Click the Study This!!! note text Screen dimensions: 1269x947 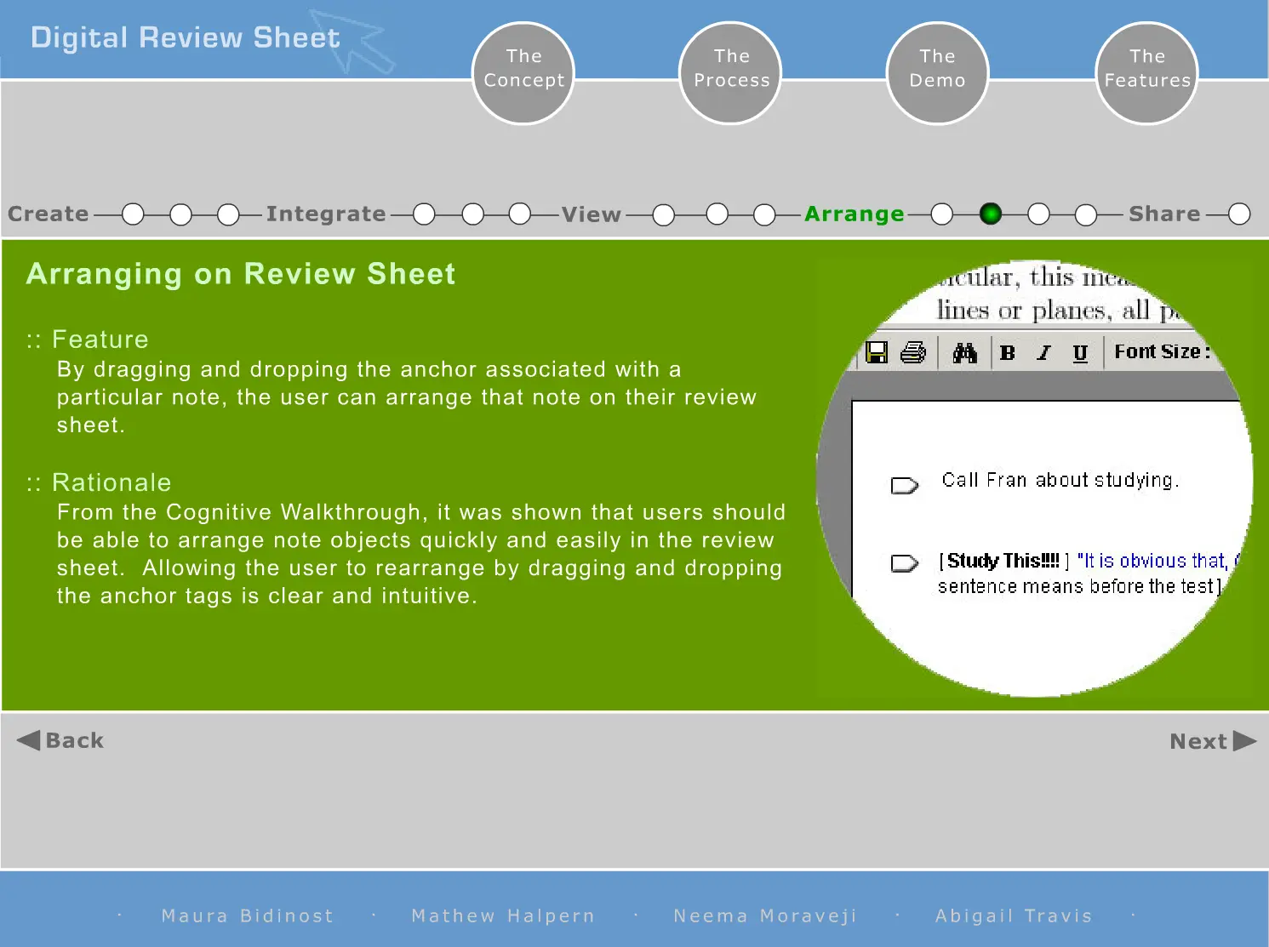click(x=1003, y=561)
